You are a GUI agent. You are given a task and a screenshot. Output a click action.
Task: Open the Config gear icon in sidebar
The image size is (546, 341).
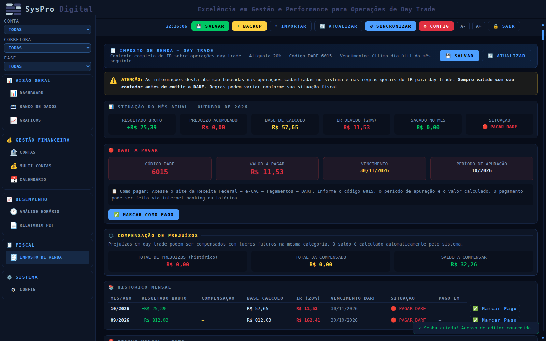[14, 290]
